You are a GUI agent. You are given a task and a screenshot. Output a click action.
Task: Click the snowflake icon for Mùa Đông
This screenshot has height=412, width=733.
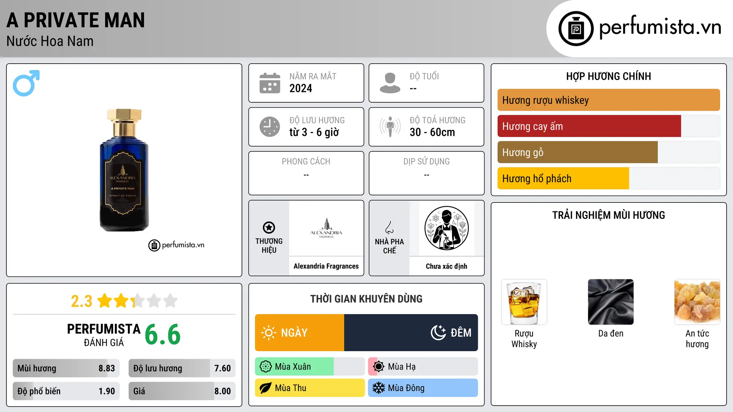(379, 388)
